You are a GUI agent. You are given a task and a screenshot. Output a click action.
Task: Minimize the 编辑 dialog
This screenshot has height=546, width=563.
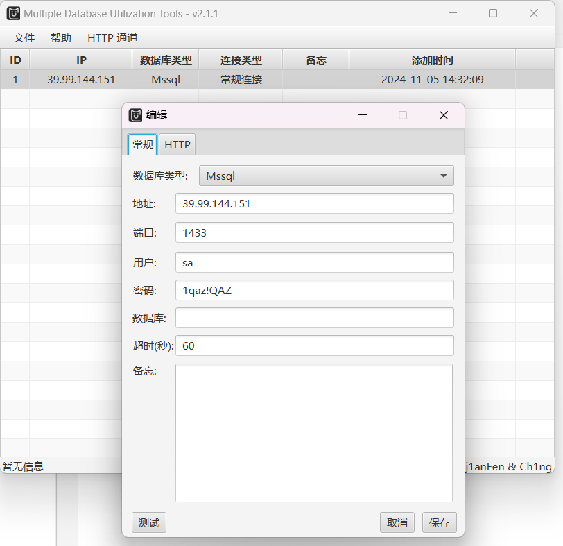click(363, 115)
